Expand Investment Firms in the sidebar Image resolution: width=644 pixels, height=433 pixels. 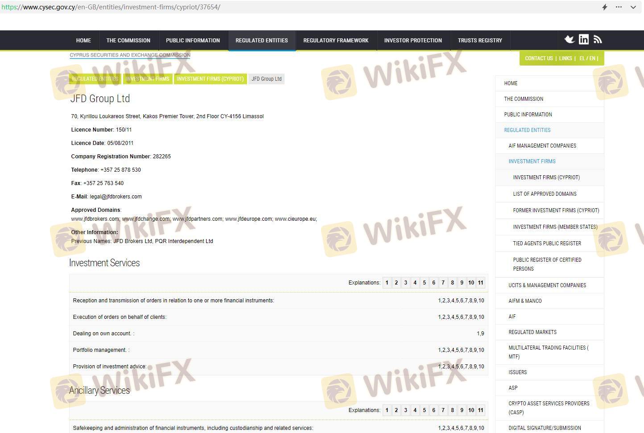pos(532,161)
